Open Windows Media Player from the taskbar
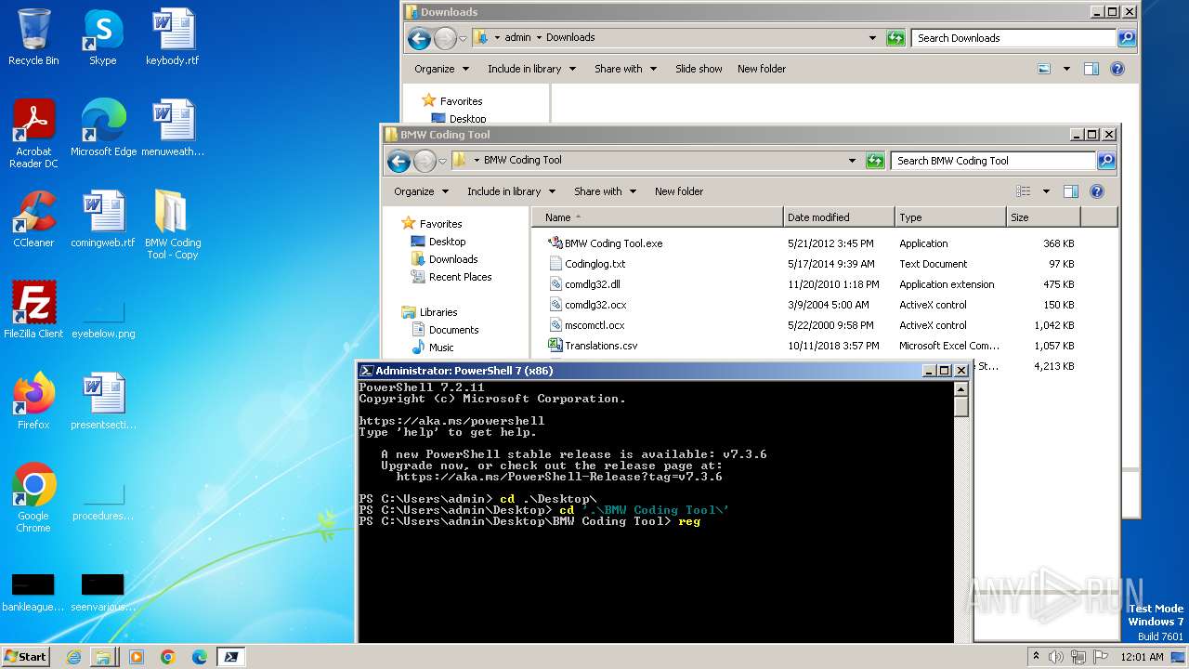Image resolution: width=1189 pixels, height=669 pixels. (x=137, y=657)
